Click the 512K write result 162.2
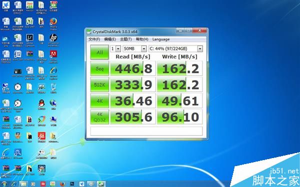Image resolution: width=300 pixels, height=187 pixels. click(179, 85)
